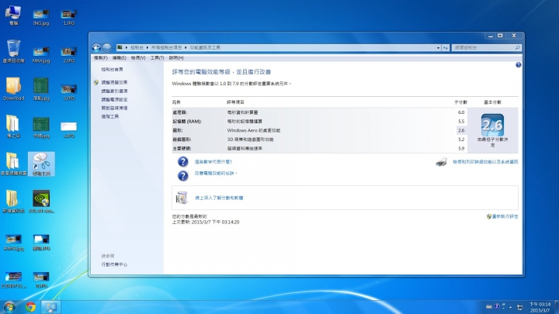The height and width of the screenshot is (314, 559).
Task: Click Control Panel taskbar button
Action: pos(50,307)
